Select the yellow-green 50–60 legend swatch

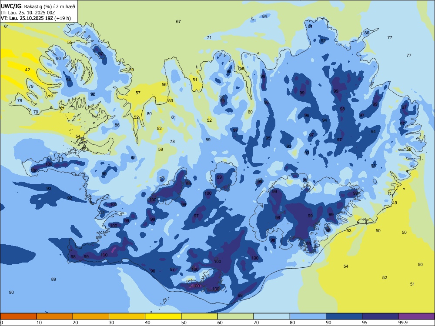tap(199, 316)
